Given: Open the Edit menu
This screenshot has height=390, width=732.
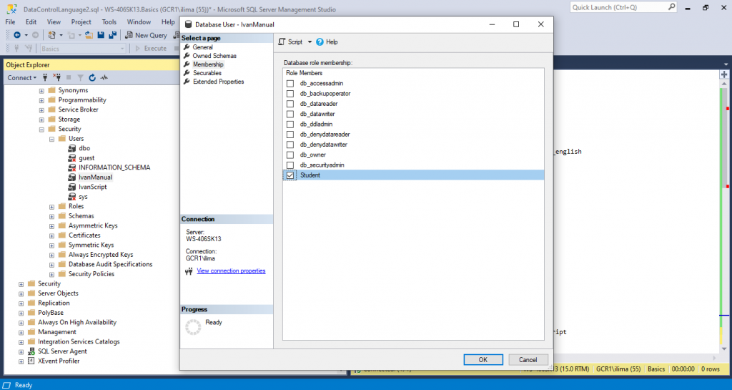Looking at the screenshot, I should (x=31, y=22).
